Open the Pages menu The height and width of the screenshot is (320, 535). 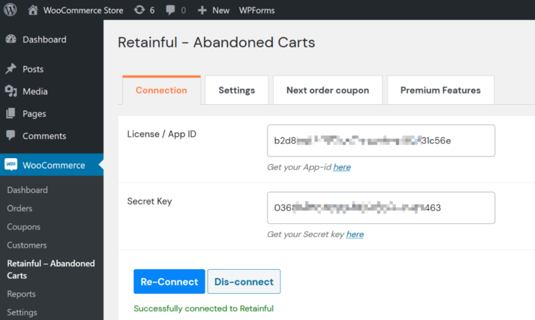pos(34,114)
